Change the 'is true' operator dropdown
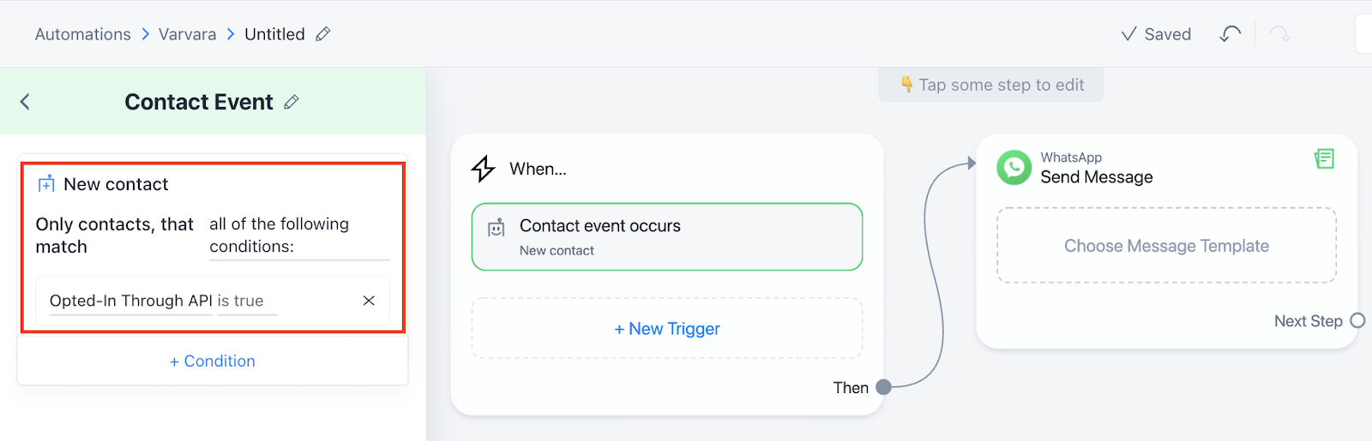 (247, 301)
